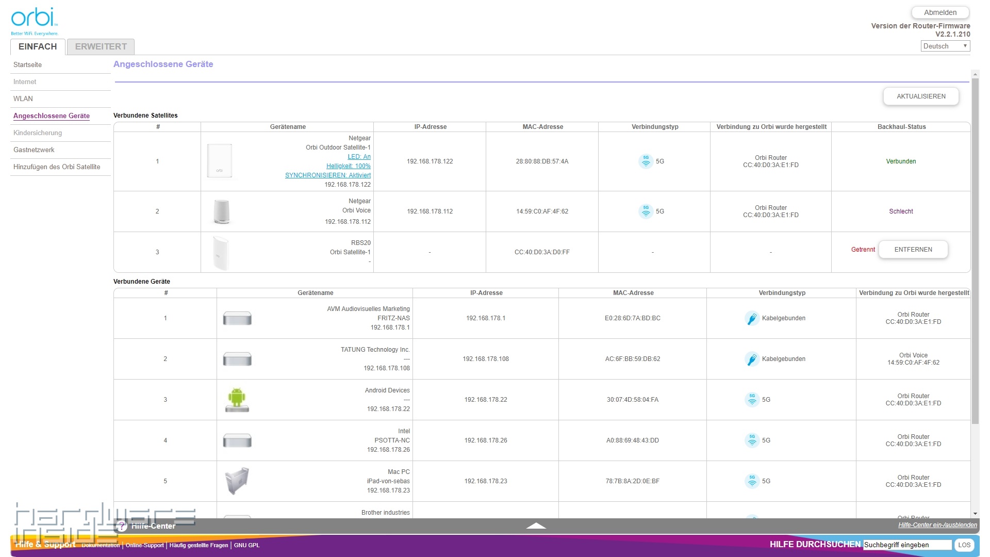Click the Getrennt status text
Screen dimensions: 990x557
(x=863, y=250)
